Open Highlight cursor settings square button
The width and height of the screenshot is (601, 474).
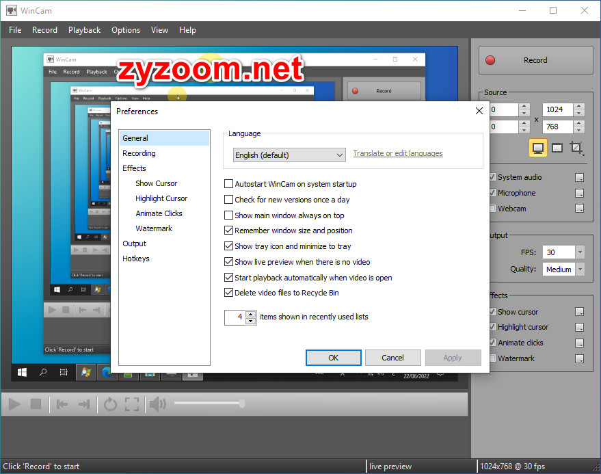[580, 327]
